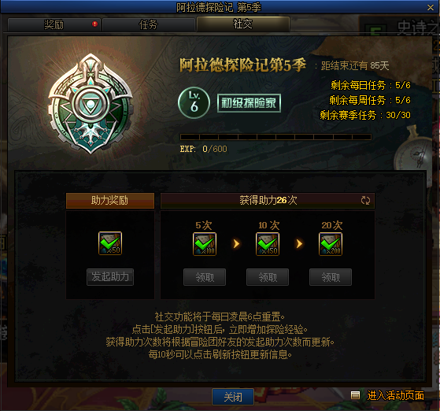Select the 10次 x150 reward icon

[268, 244]
